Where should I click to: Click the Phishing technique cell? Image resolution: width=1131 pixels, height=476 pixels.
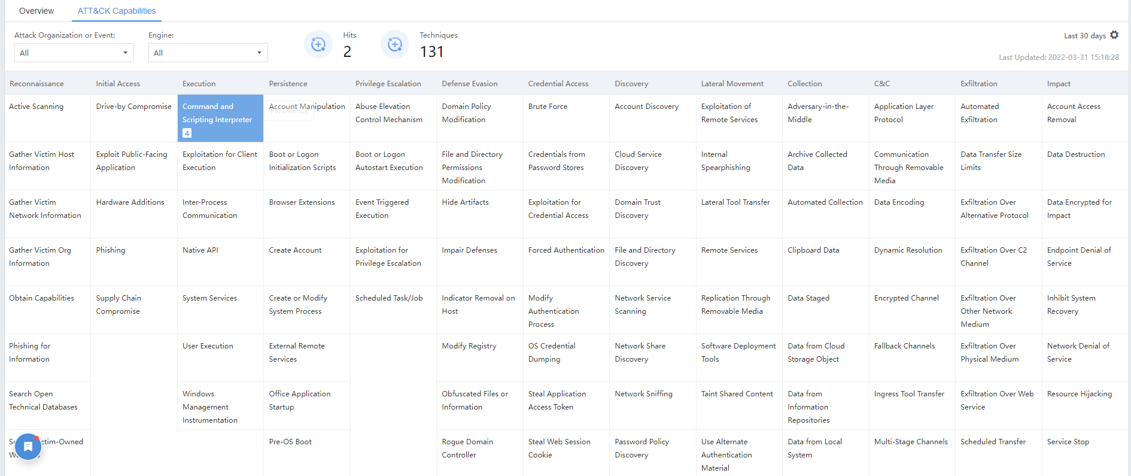(x=111, y=250)
